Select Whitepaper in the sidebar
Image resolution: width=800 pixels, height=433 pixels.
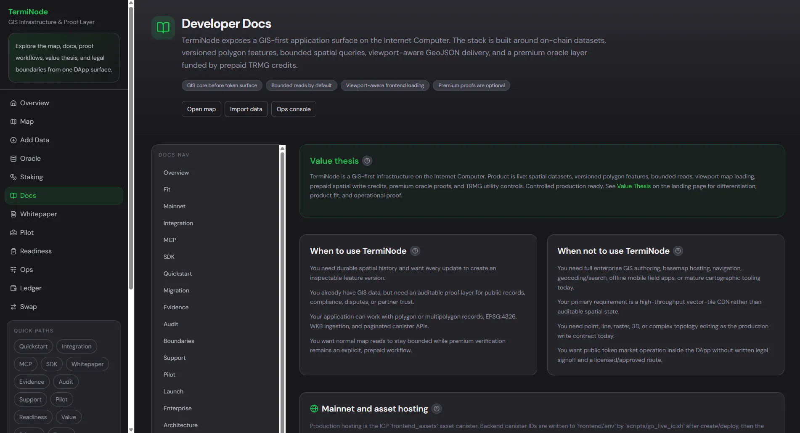(64, 214)
